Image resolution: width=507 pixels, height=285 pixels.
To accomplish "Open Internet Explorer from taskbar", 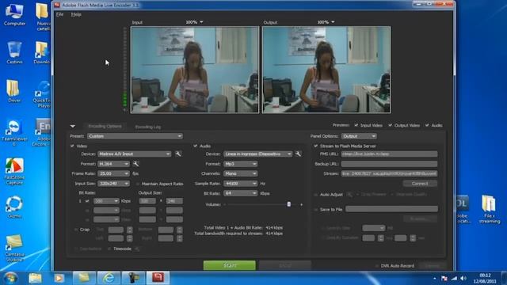I will 109,278.
